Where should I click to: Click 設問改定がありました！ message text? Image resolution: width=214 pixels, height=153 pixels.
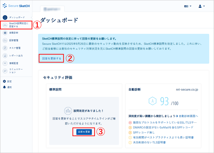click(89, 111)
